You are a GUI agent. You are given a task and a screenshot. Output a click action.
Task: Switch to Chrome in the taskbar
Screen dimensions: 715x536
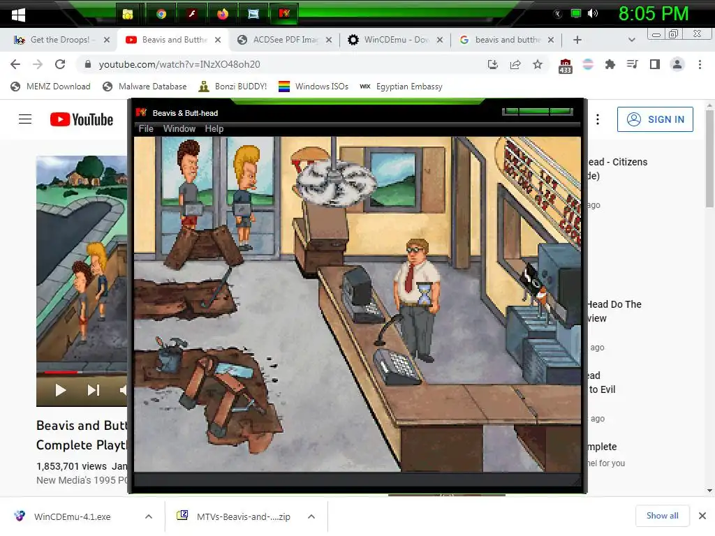coord(161,14)
